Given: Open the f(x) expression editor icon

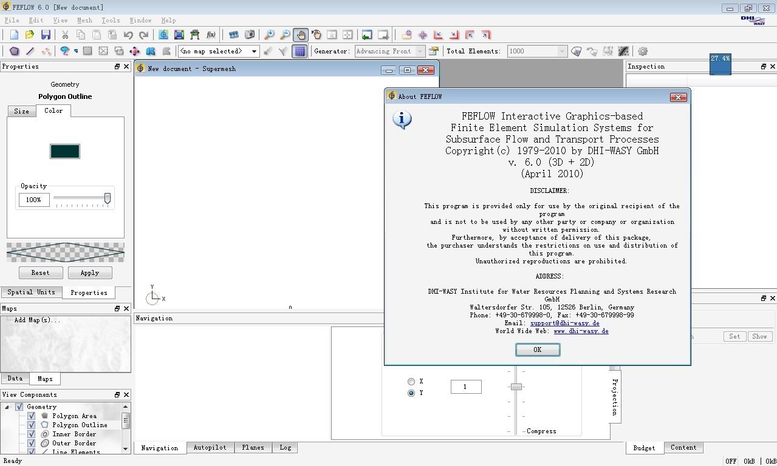Looking at the screenshot, I should 211,35.
